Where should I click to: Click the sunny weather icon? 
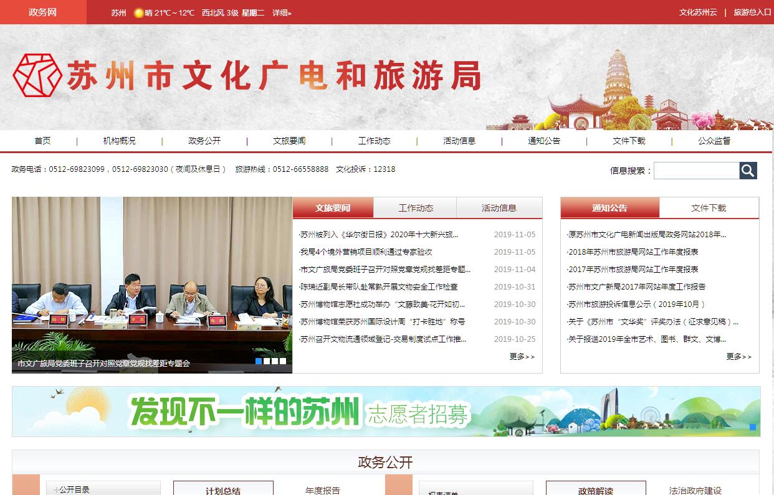click(x=138, y=12)
